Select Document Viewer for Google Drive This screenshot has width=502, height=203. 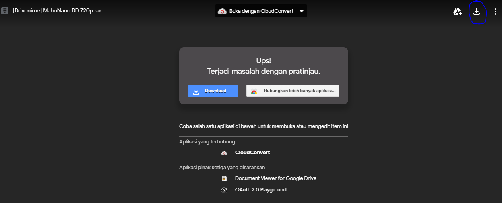[x=276, y=178]
